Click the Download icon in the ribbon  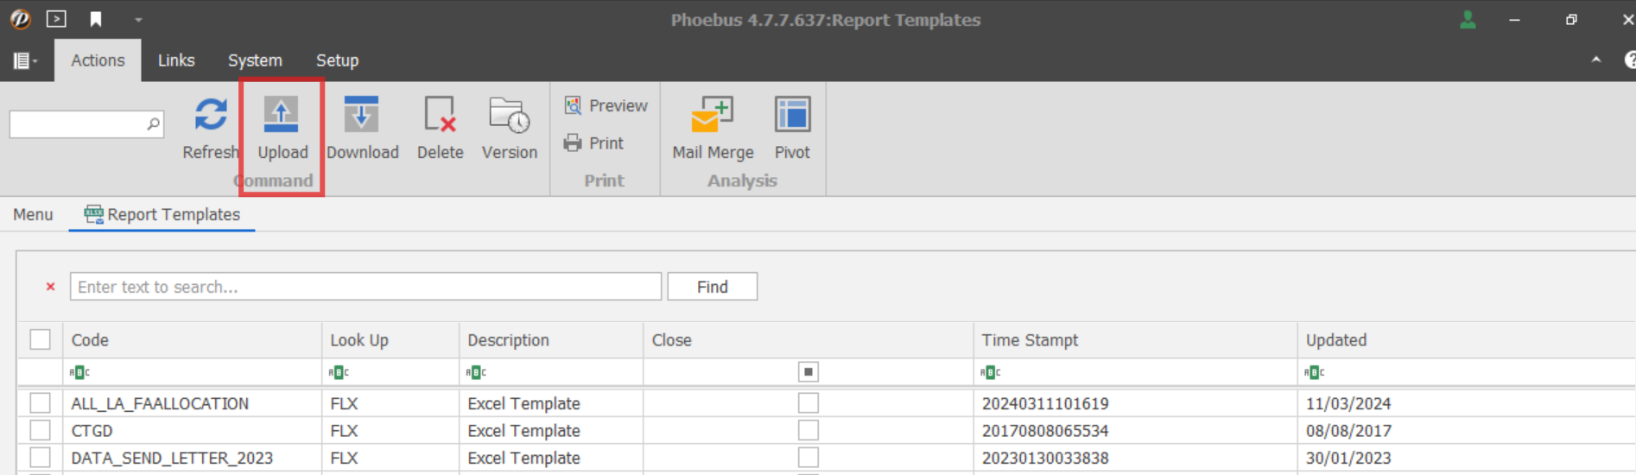pos(361,116)
